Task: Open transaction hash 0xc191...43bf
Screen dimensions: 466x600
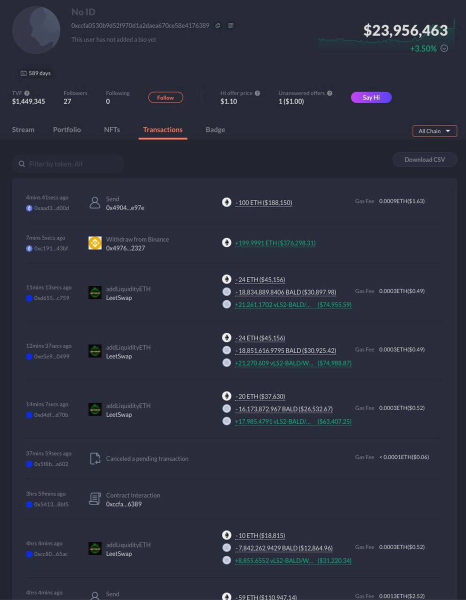Action: (51, 248)
